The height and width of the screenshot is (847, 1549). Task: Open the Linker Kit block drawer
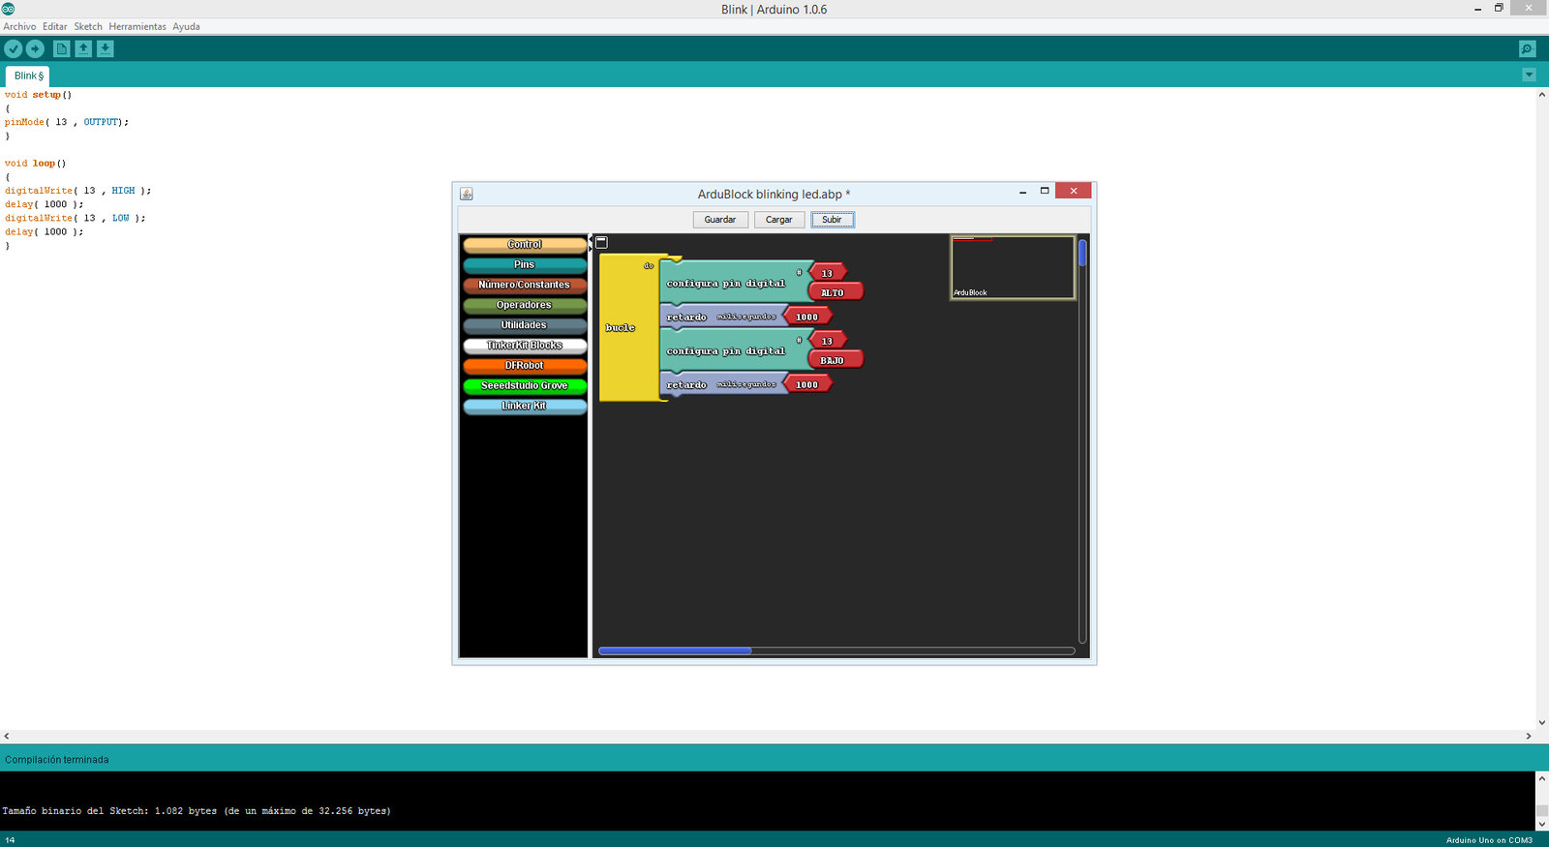pyautogui.click(x=525, y=407)
